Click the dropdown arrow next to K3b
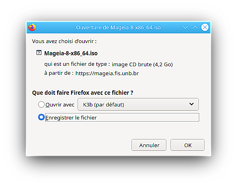This screenshot has height=187, width=237. tap(192, 104)
